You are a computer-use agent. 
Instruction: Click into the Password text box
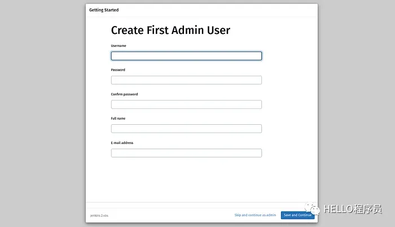click(x=186, y=80)
